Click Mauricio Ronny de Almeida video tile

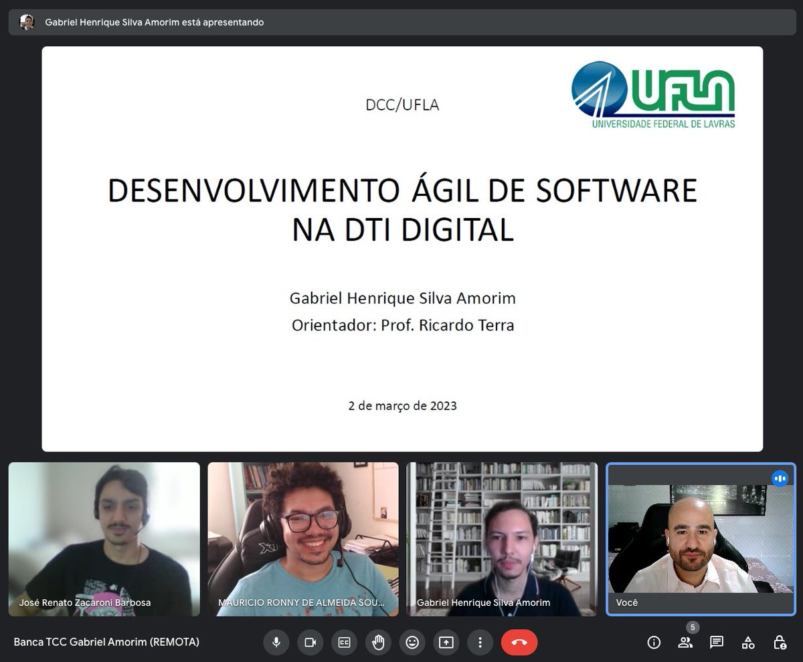point(303,539)
